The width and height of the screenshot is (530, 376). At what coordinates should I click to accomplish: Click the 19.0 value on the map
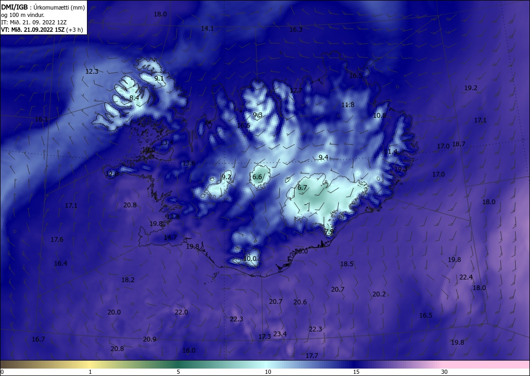149,150
